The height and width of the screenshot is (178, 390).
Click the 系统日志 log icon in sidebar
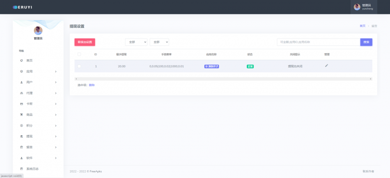click(21, 169)
